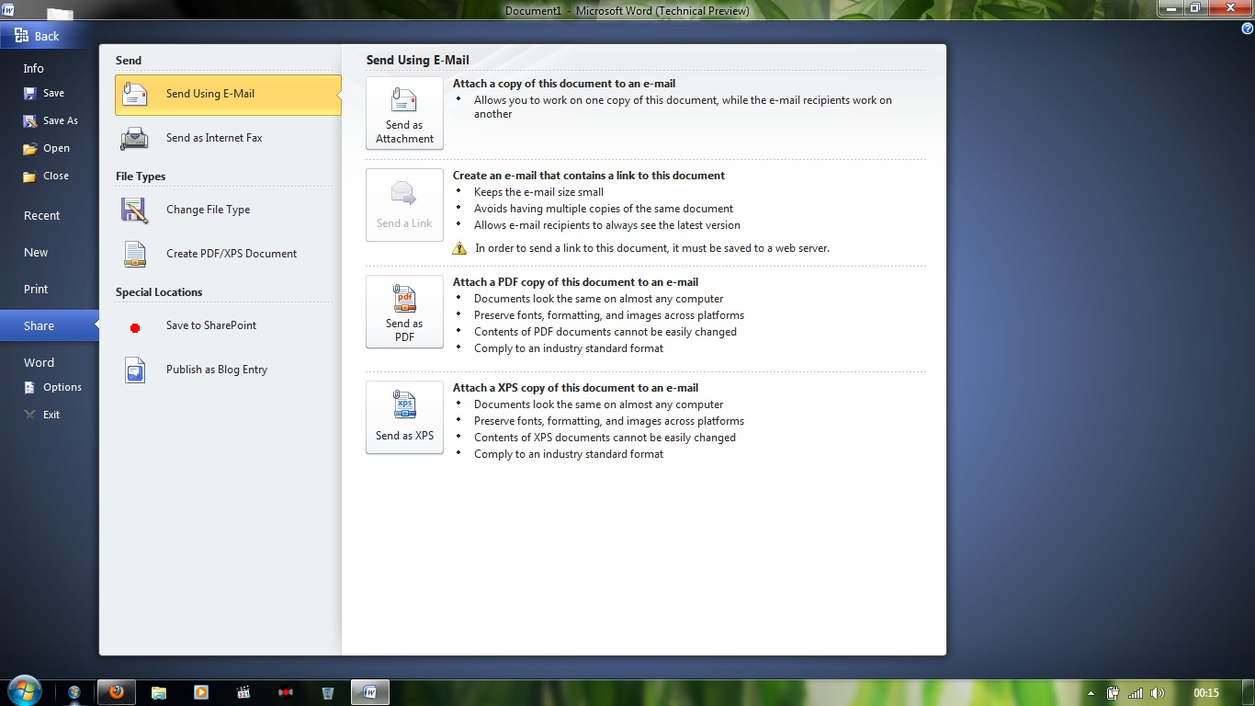Click the Word icon in title bar

[x=8, y=9]
